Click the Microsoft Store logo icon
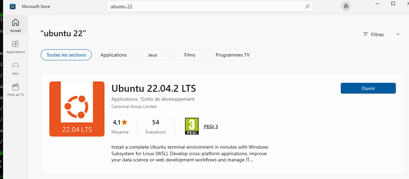This screenshot has height=179, width=409. (12, 7)
